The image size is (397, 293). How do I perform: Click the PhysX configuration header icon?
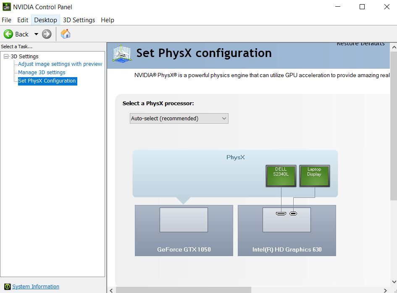tap(121, 53)
